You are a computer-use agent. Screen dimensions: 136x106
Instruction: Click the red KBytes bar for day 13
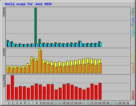(x=56, y=95)
